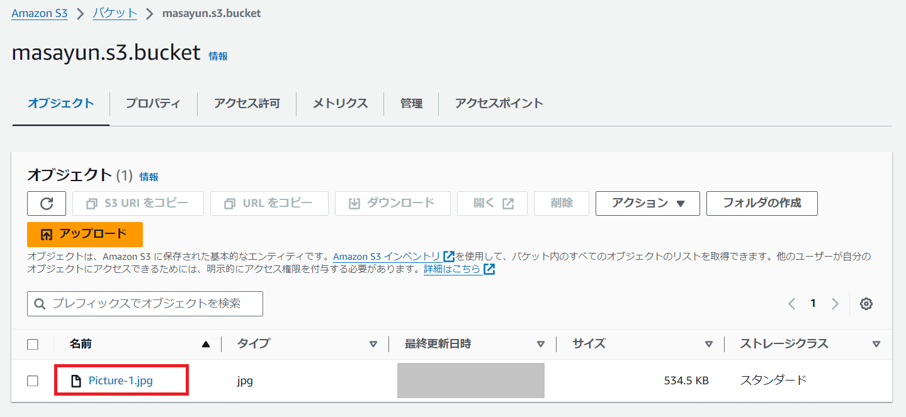Click the タイプ column sort arrow
The width and height of the screenshot is (906, 417).
point(373,344)
